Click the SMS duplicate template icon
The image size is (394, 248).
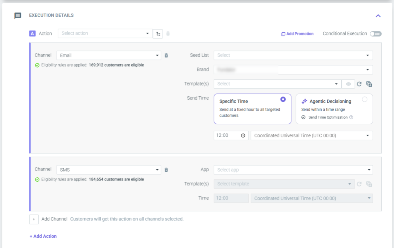369,184
